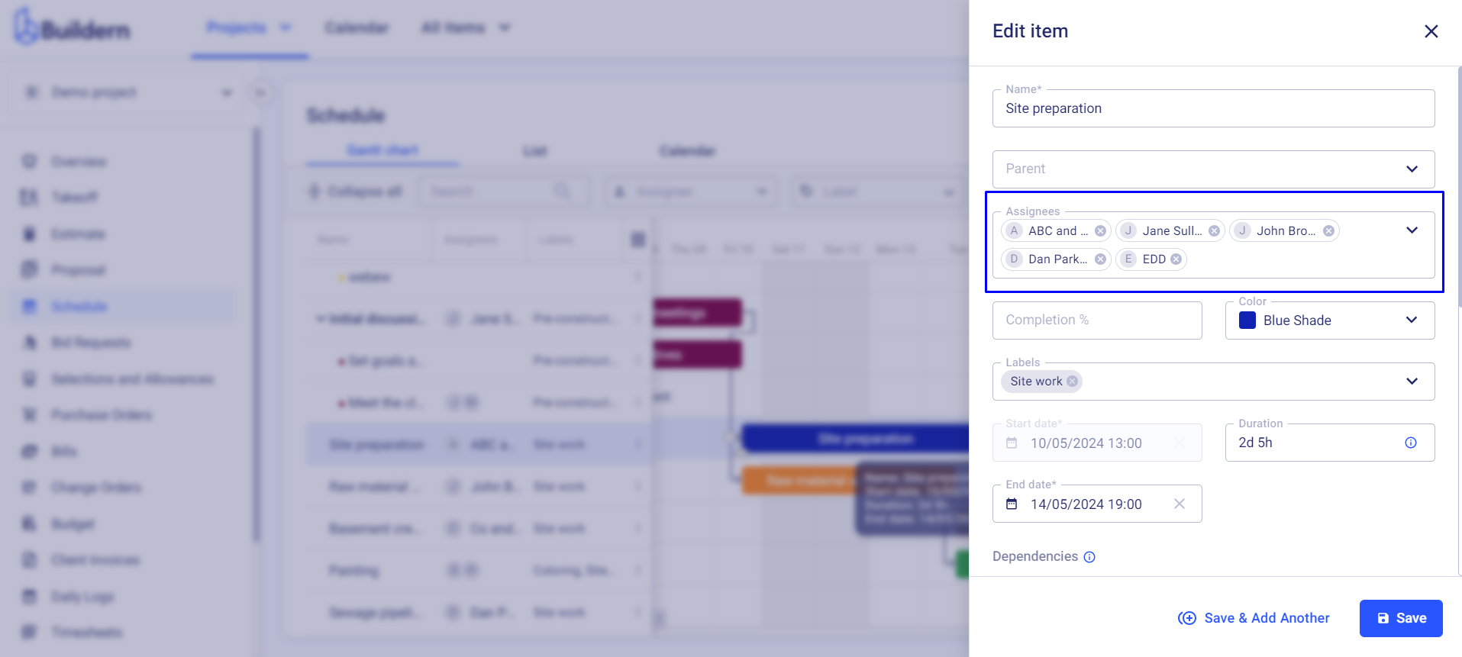The width and height of the screenshot is (1462, 657).
Task: Click End date field '14/05/2024 19:00'
Action: [1097, 504]
